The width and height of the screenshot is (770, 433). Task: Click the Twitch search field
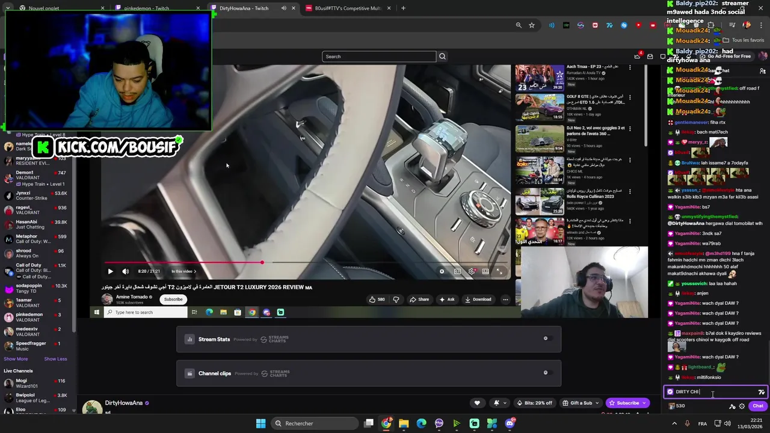(379, 57)
